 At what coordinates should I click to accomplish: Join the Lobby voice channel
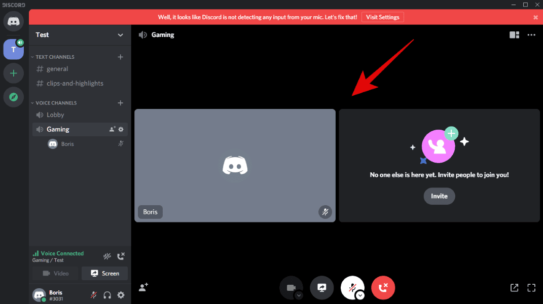pos(80,115)
